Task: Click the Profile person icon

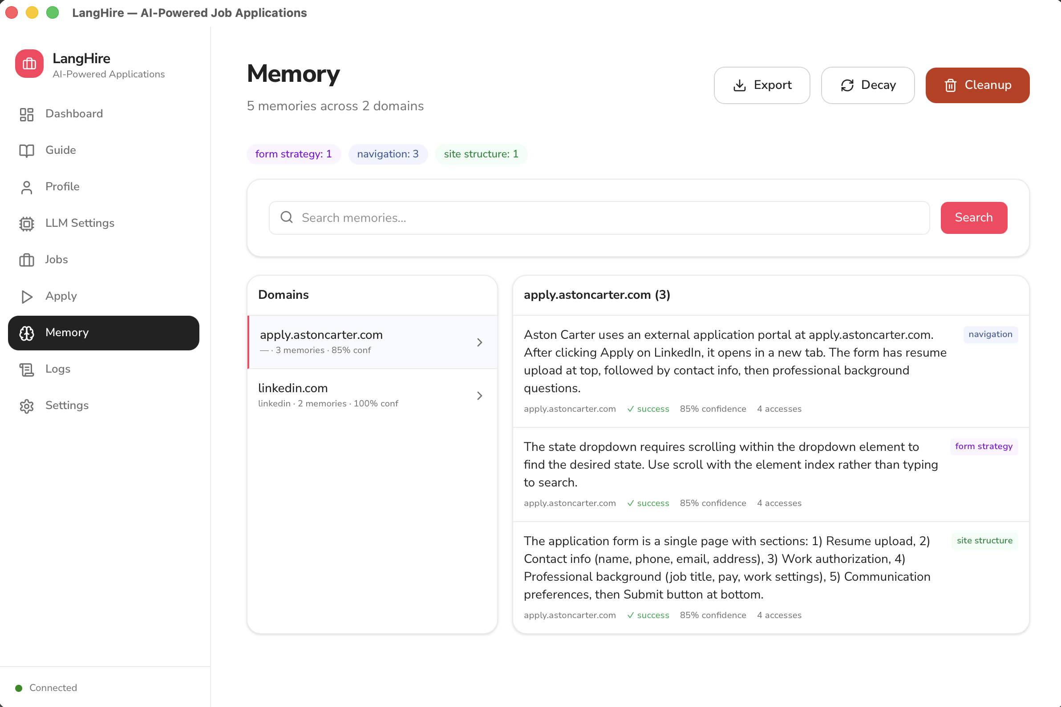Action: 27,187
